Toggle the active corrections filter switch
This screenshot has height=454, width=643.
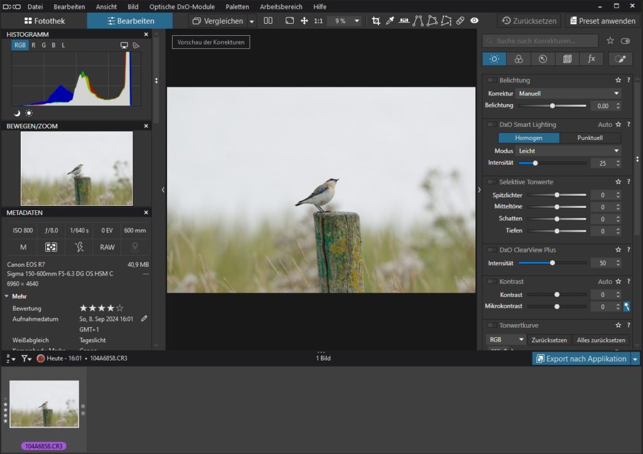(x=625, y=41)
